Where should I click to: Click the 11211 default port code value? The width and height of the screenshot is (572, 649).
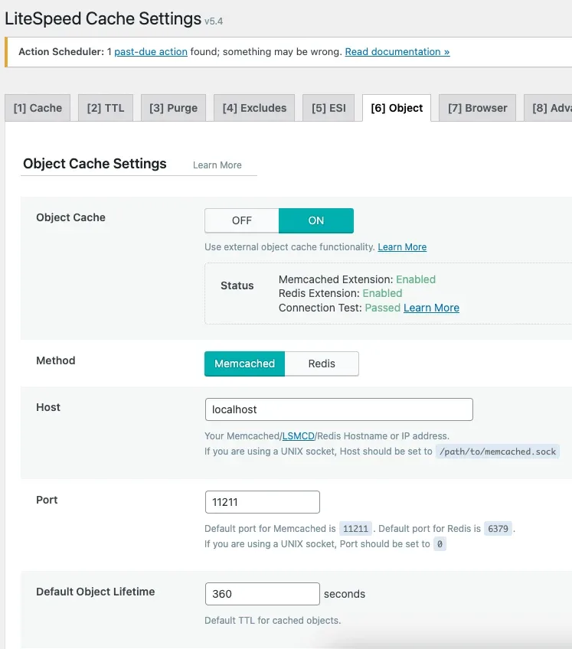point(355,529)
